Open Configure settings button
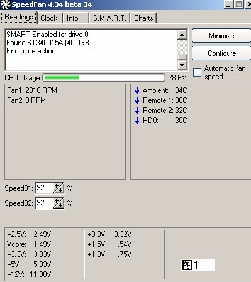 [x=221, y=53]
